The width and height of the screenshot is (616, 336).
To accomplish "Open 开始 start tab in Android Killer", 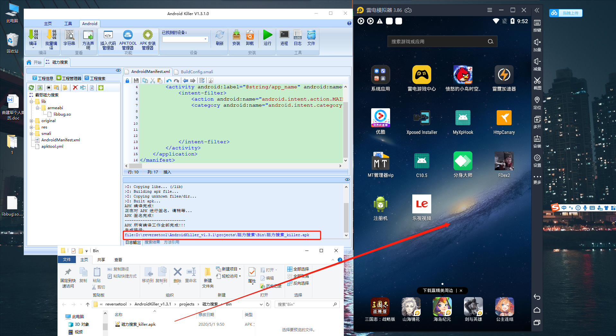I will click(x=35, y=62).
